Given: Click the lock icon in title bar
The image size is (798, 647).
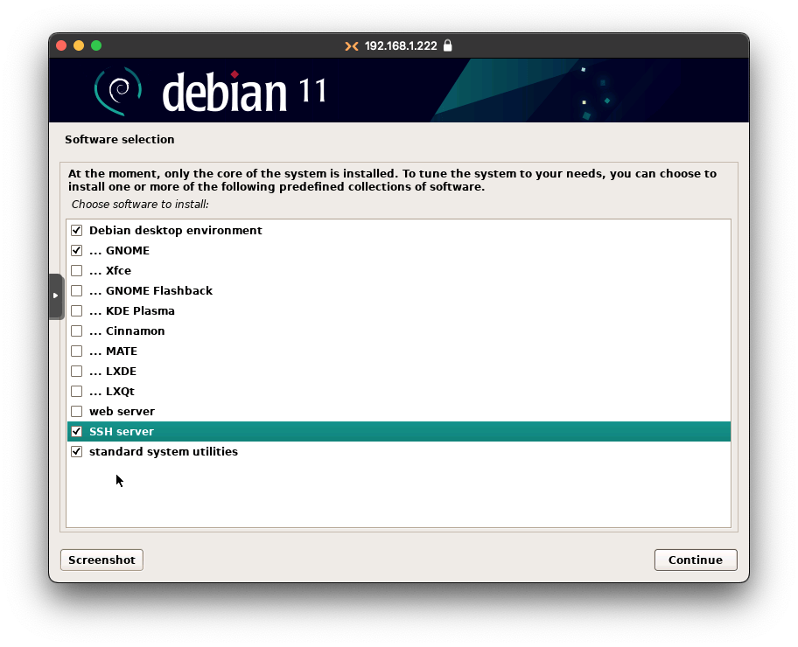Looking at the screenshot, I should point(448,45).
